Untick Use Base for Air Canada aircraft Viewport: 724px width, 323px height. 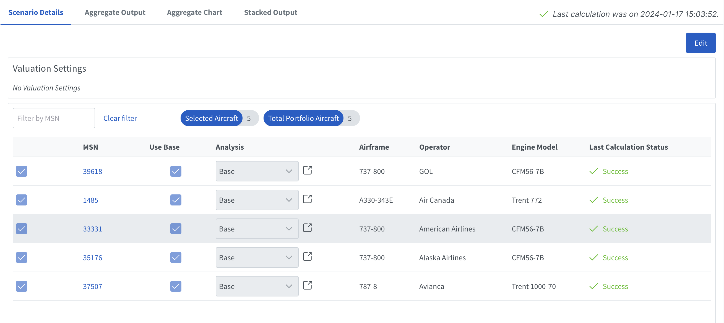coord(176,200)
